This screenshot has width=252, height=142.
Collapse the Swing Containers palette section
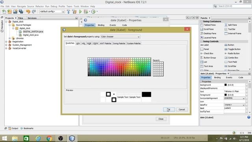pos(202,21)
